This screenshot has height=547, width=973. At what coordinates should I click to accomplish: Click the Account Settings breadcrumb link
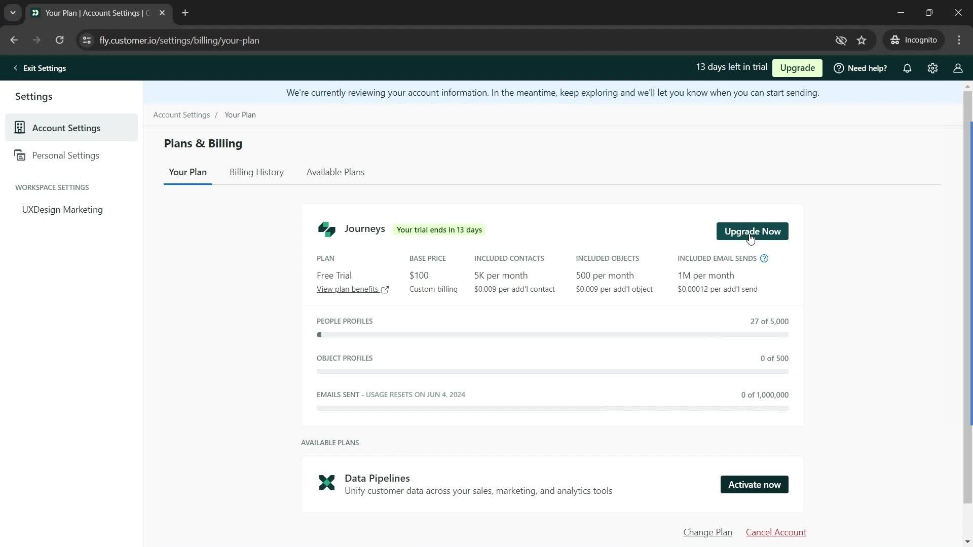(x=182, y=115)
